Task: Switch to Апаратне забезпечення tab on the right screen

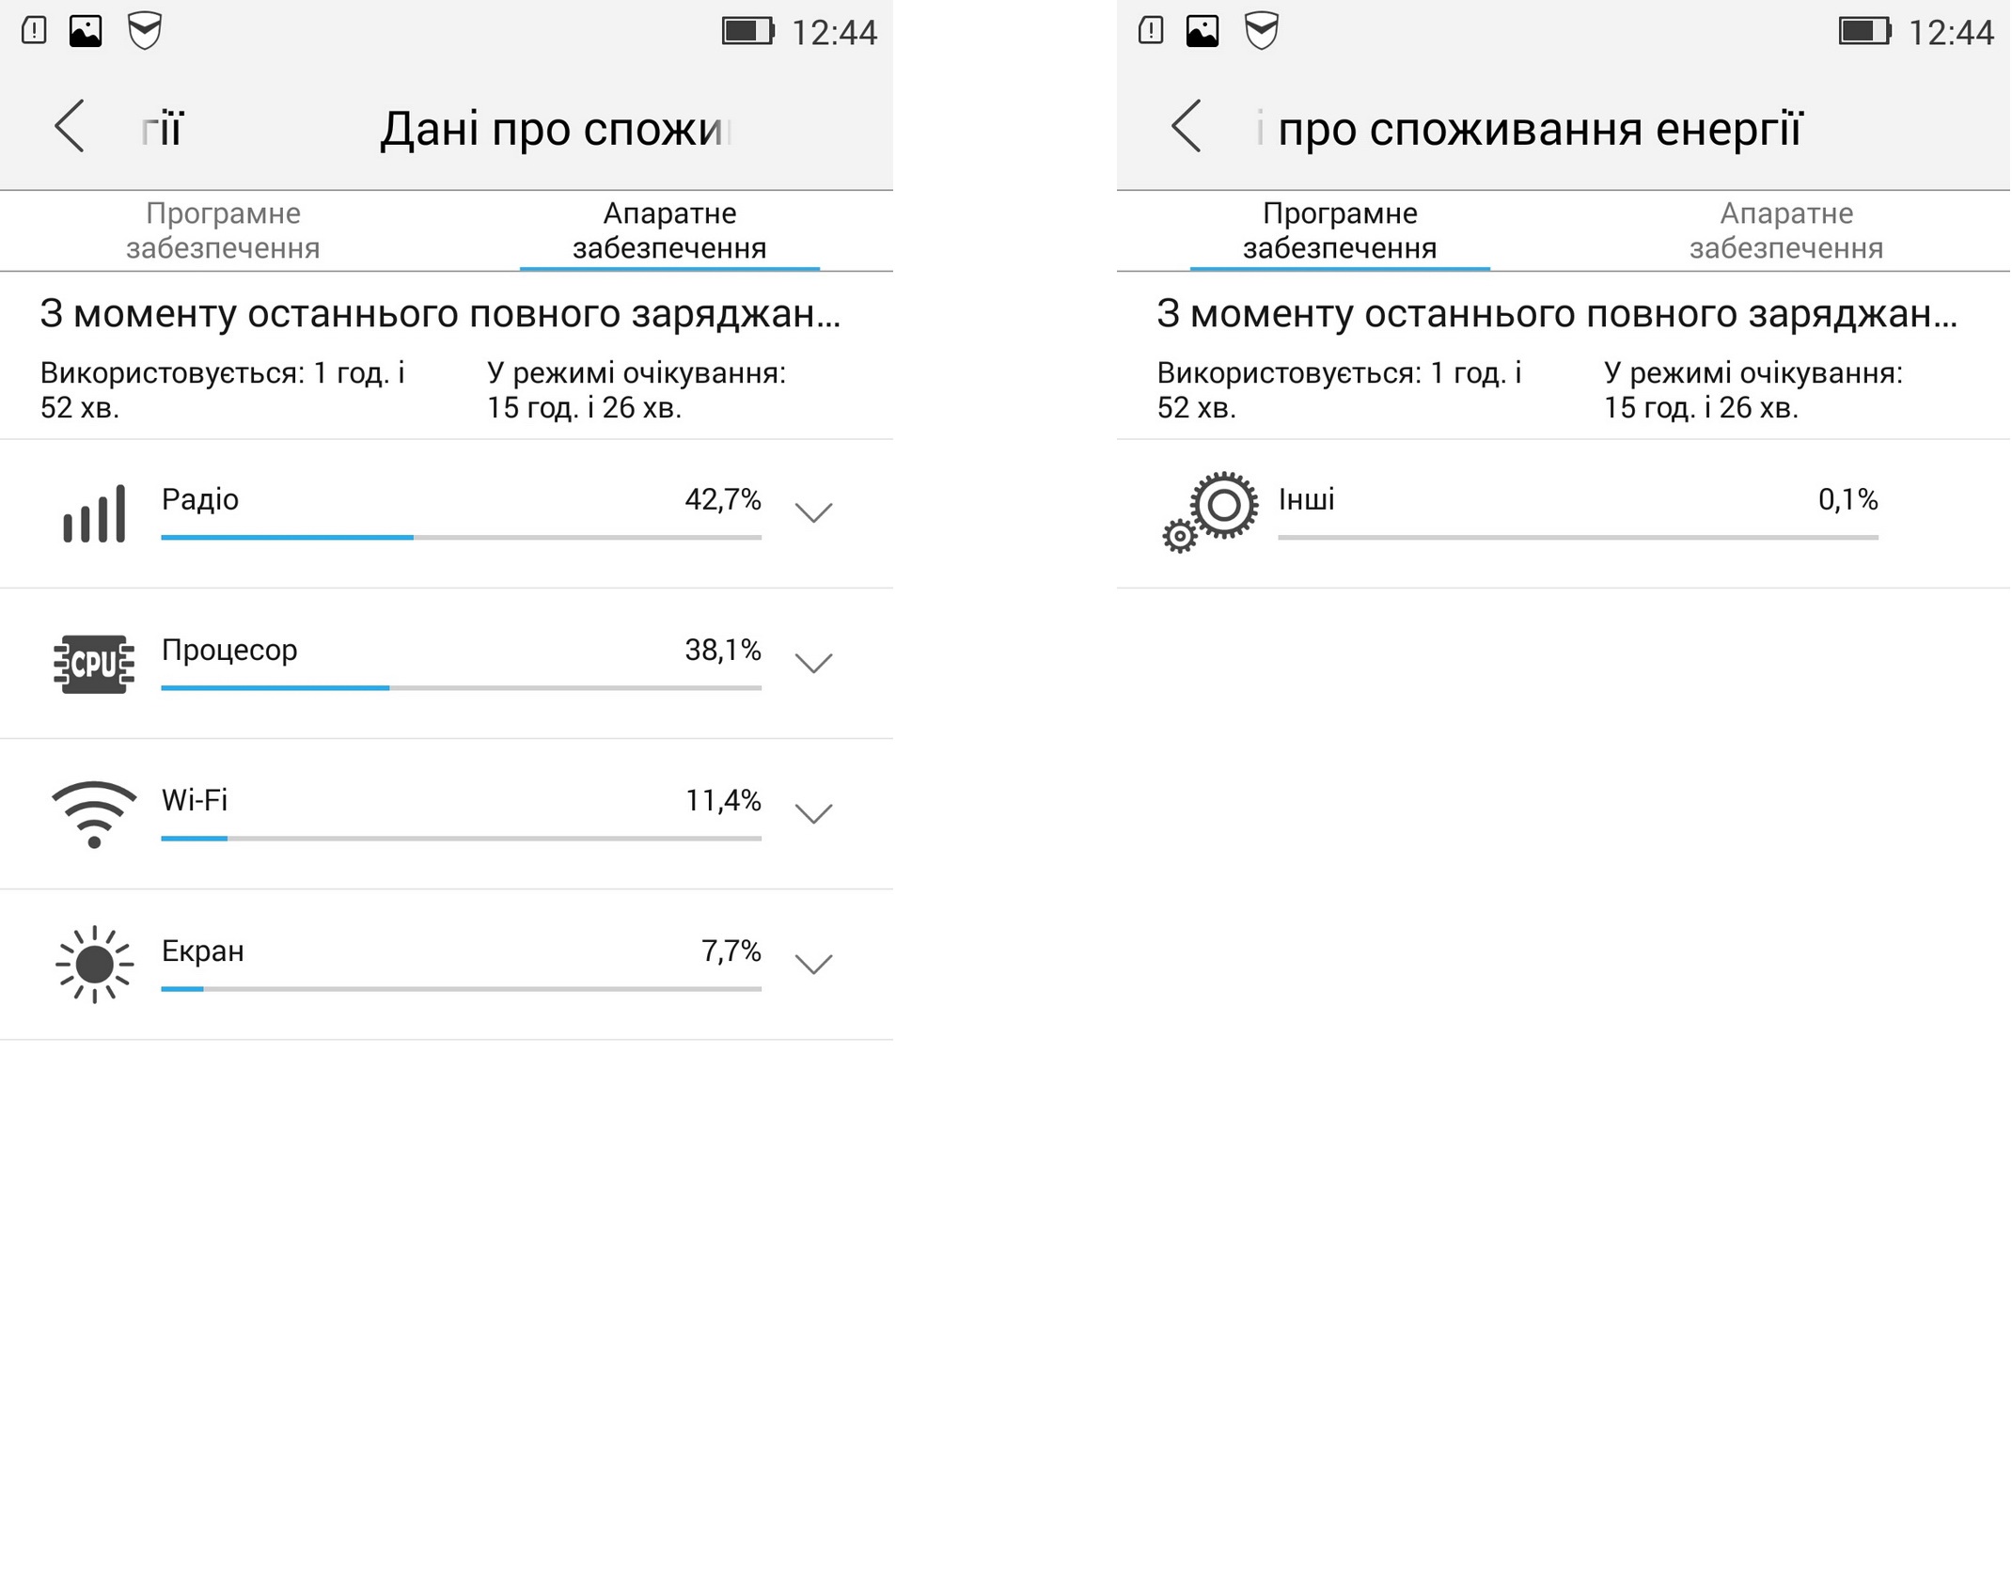Action: point(1786,230)
